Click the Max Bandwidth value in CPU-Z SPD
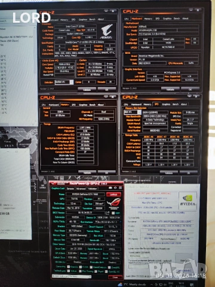The width and height of the screenshot is (215, 287). (155, 116)
